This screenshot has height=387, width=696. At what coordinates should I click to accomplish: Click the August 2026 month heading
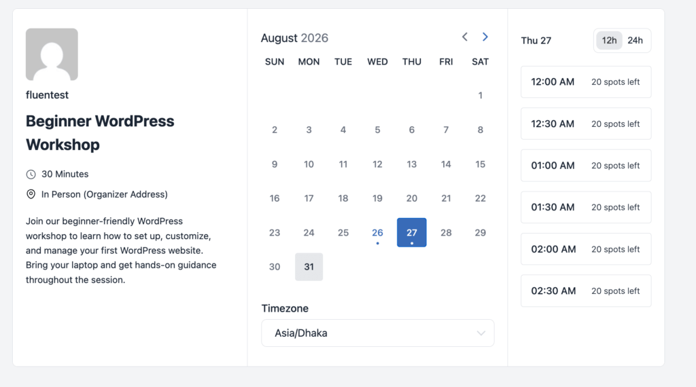point(294,38)
